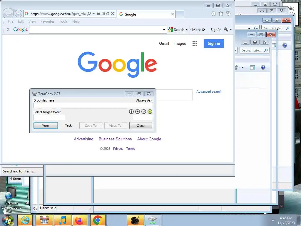Click the TeraCopy Close button

[141, 125]
